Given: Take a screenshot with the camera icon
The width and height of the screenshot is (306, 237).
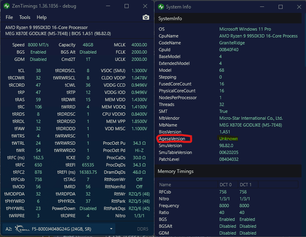Looking at the screenshot, I should [x=146, y=17].
